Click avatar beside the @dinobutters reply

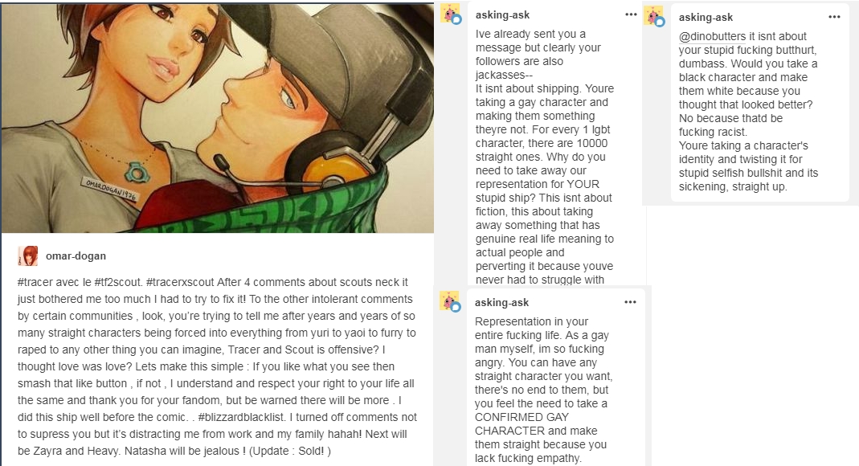[653, 16]
